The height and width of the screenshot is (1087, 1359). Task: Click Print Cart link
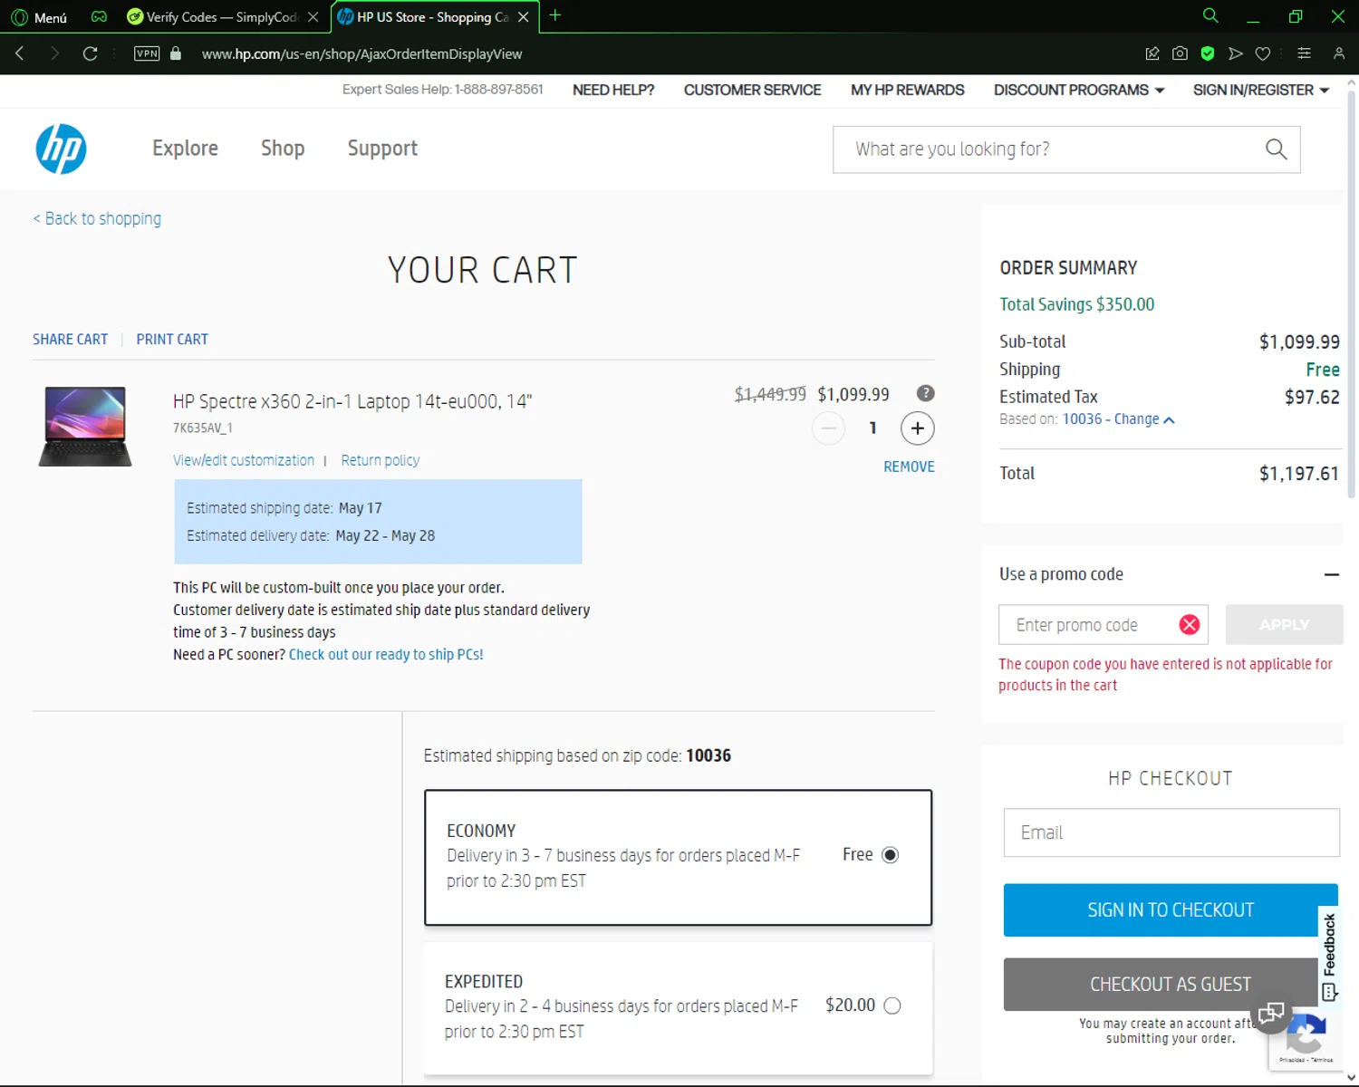[172, 339]
